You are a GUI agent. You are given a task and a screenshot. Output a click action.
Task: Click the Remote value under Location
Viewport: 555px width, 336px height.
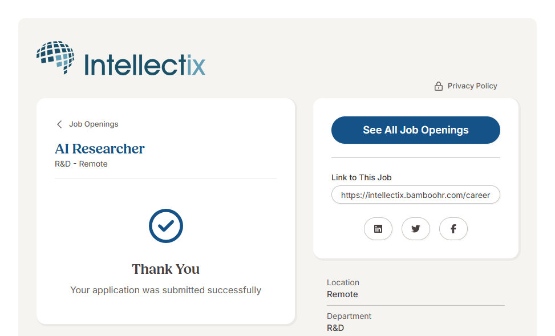[342, 294]
